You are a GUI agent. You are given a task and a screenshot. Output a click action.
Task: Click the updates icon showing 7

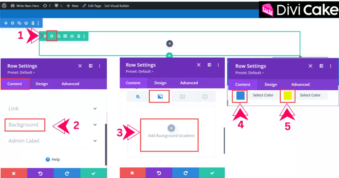47,6
